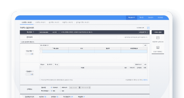This screenshot has height=98, width=184.
Task: Click the 전체미리보기 preview button
Action: click(138, 65)
